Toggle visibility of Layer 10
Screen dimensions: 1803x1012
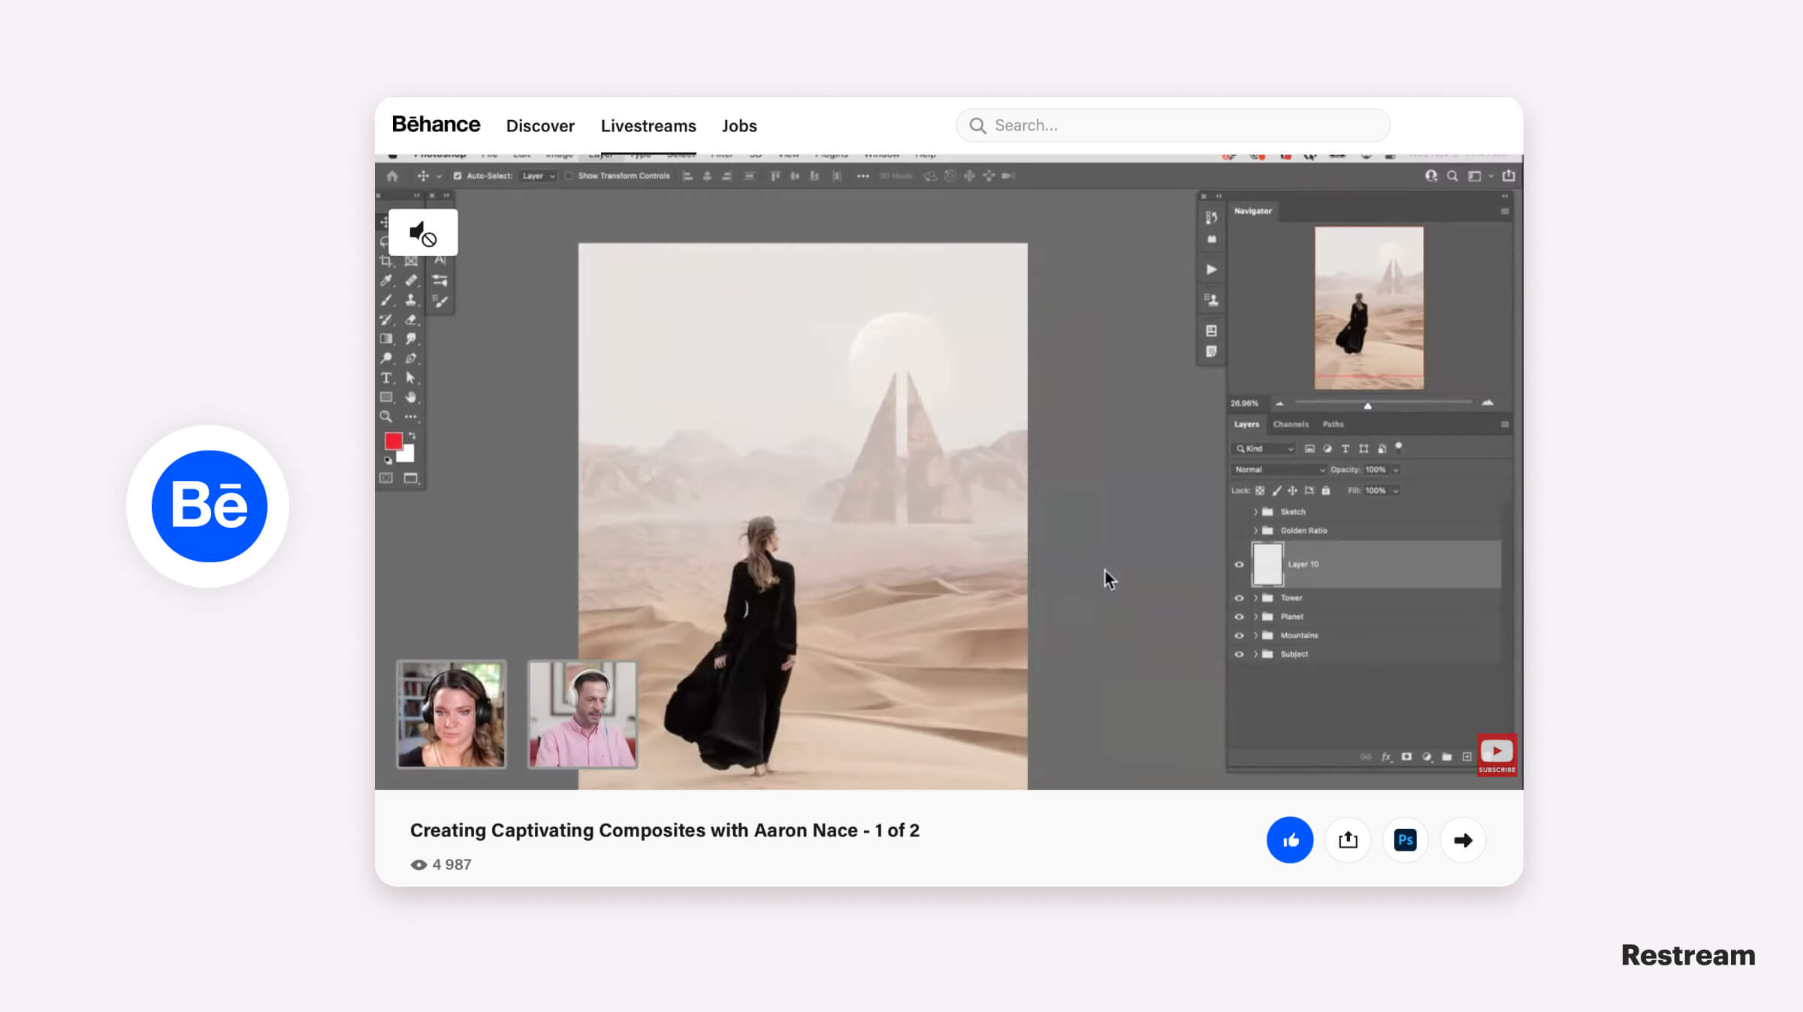tap(1240, 564)
